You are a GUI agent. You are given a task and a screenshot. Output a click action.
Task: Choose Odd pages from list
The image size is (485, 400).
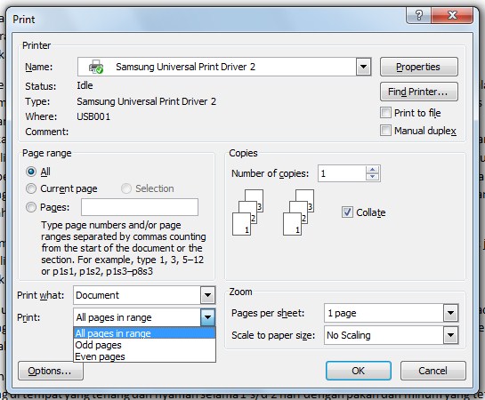[144, 345]
